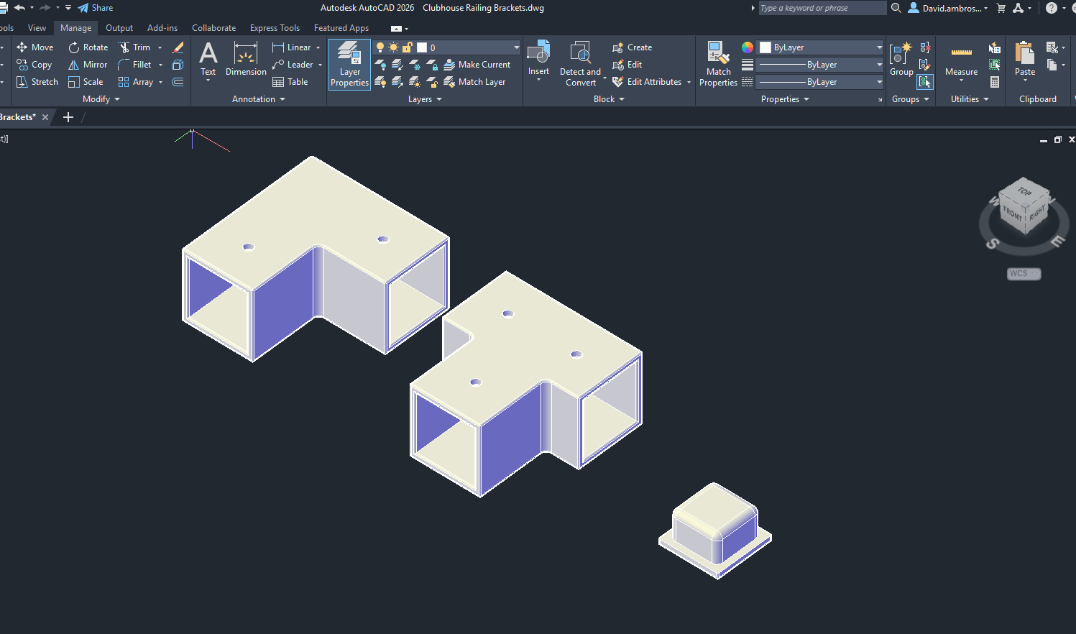Paste from the clipboard

[x=1025, y=58]
